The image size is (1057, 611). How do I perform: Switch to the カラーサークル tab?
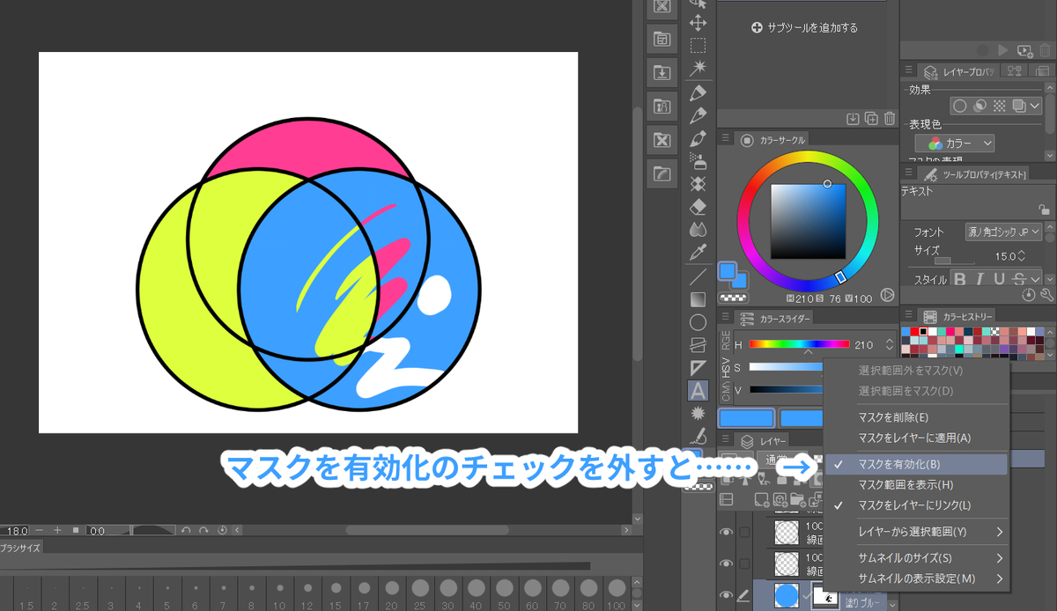click(773, 139)
